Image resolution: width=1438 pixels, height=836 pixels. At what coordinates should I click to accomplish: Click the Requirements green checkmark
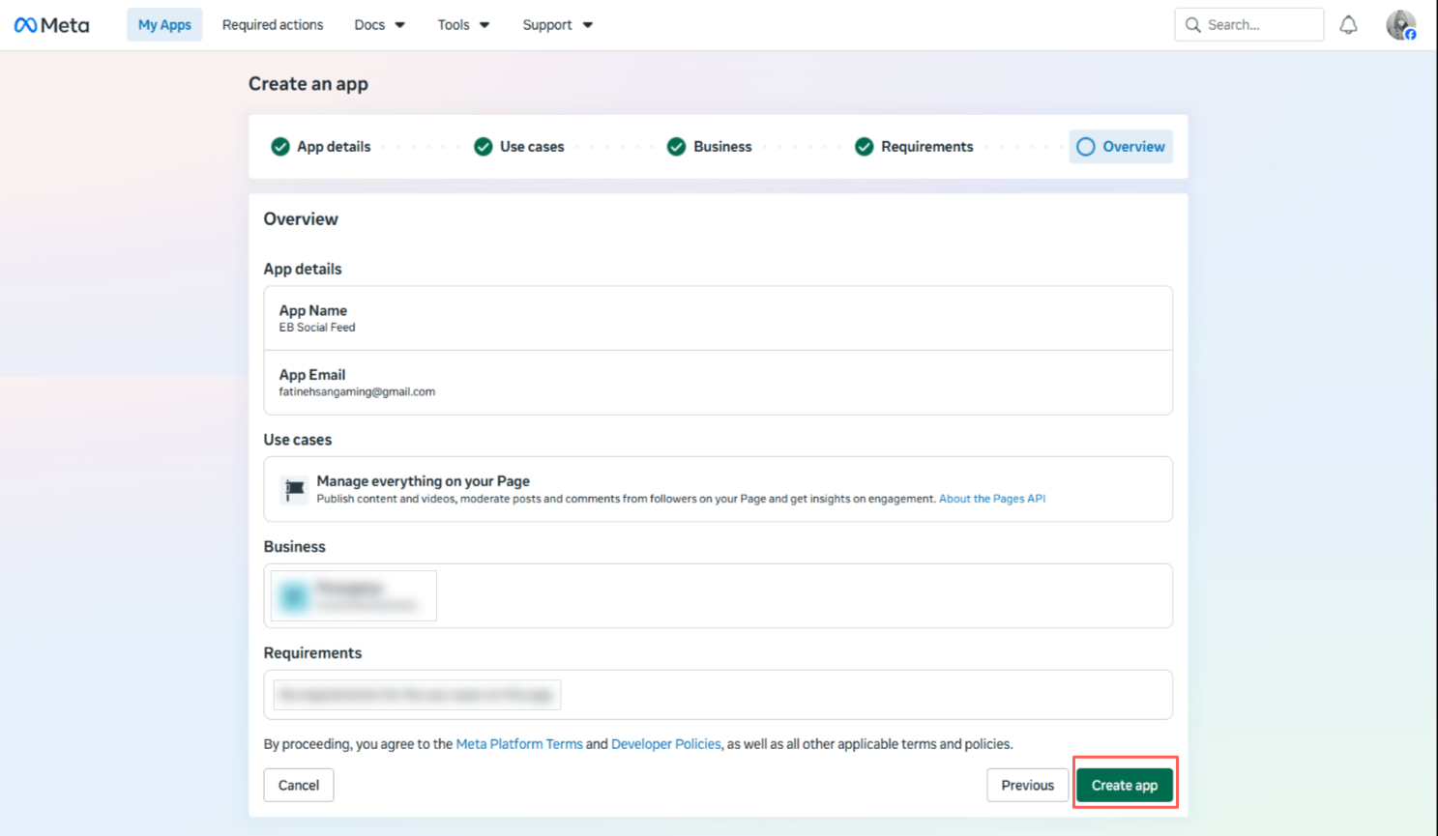tap(865, 147)
